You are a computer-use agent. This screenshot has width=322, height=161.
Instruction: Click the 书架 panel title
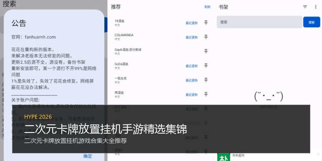(x=223, y=7)
